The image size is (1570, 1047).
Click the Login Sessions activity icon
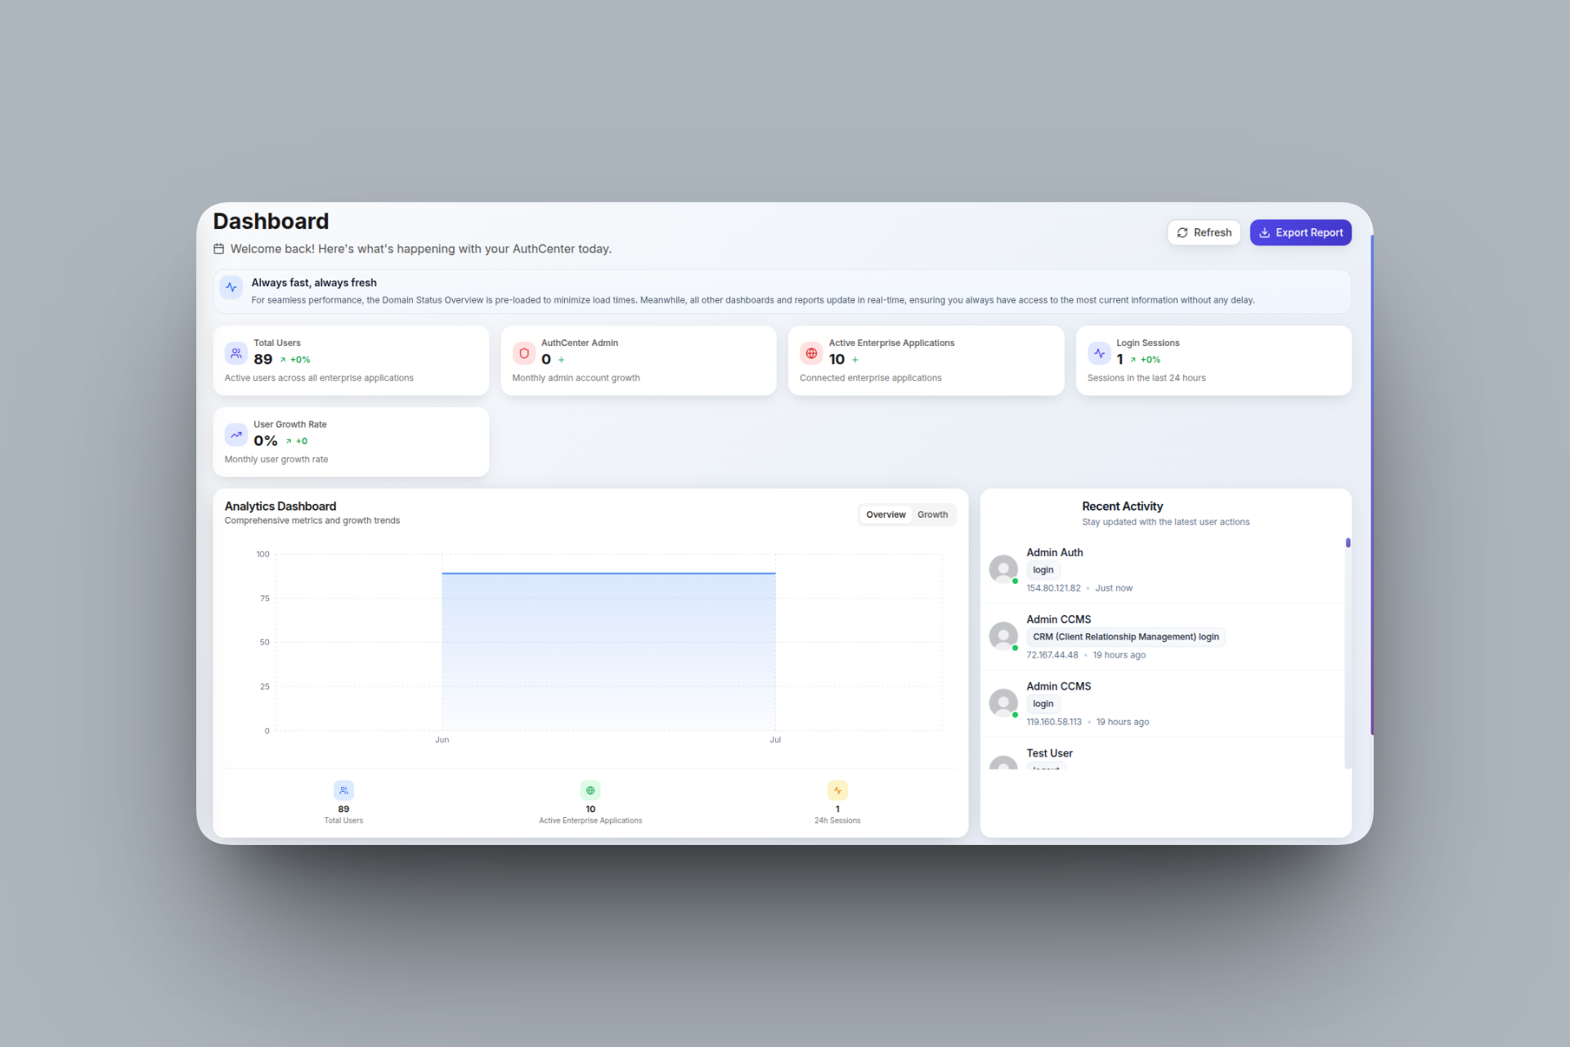click(x=1099, y=353)
